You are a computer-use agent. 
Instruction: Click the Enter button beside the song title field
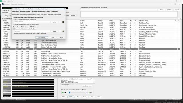point(161,10)
